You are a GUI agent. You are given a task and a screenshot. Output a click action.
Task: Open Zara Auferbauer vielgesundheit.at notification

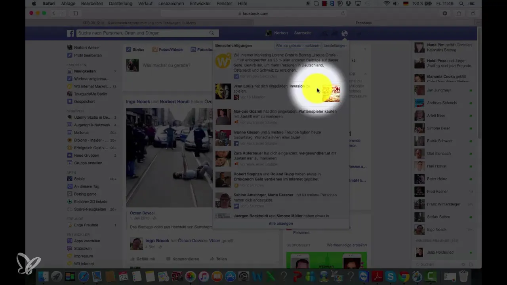[x=281, y=158]
